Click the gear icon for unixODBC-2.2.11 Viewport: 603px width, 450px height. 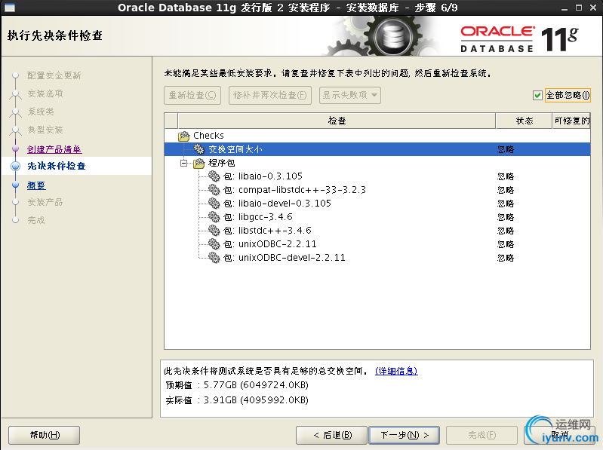coord(214,243)
